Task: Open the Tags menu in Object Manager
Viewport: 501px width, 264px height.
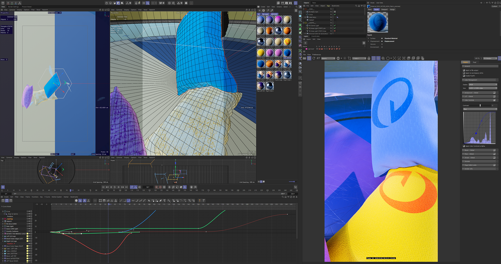Action: [x=328, y=6]
